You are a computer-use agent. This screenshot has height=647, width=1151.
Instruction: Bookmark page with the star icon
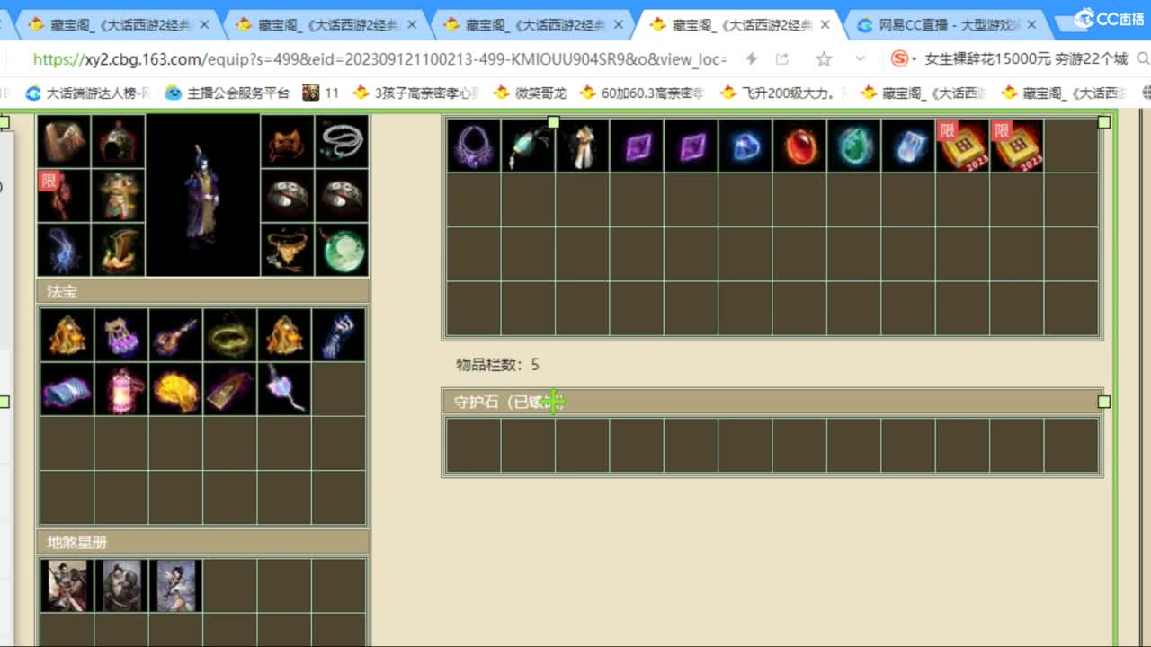824,59
